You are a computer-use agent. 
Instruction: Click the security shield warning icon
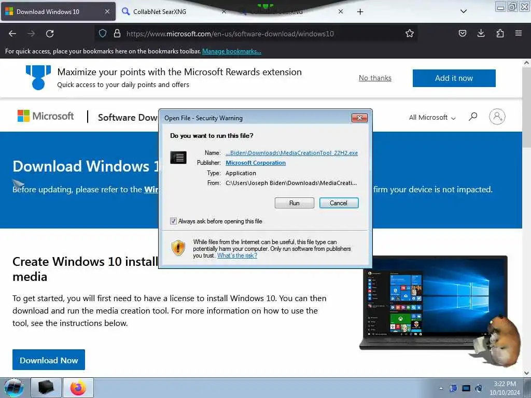[x=178, y=248]
